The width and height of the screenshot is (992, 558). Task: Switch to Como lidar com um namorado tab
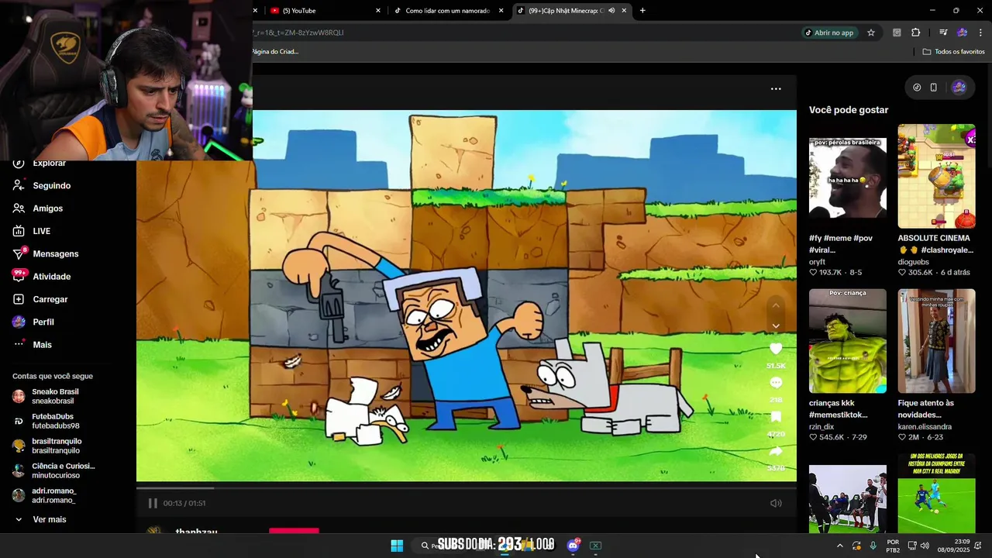point(448,11)
